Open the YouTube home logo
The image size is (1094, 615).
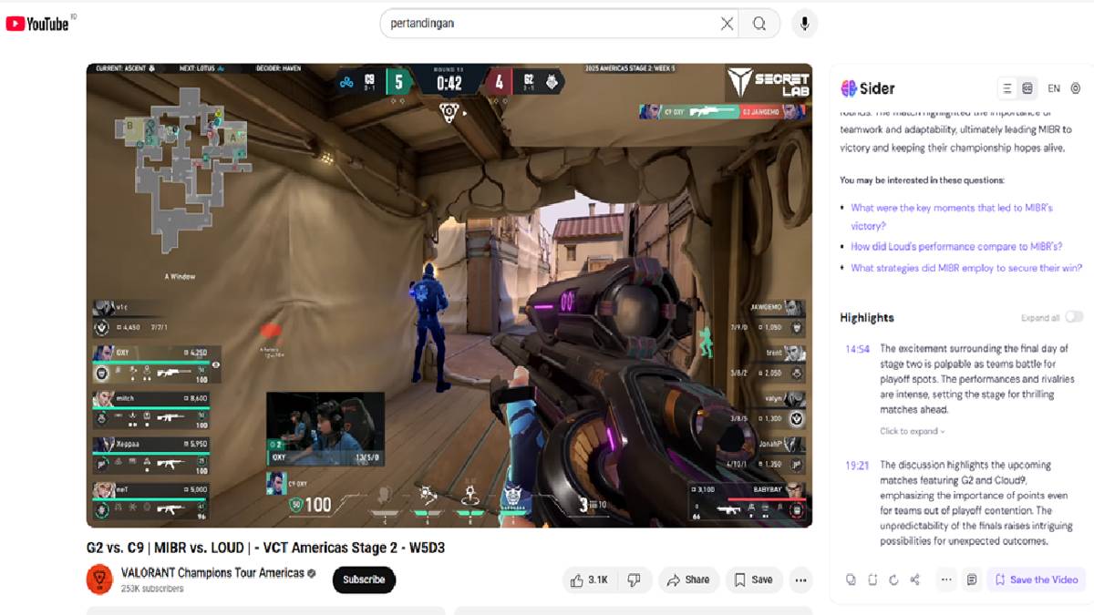37,24
